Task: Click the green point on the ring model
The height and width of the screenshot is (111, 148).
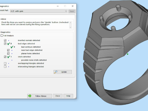Action: [x=128, y=54]
